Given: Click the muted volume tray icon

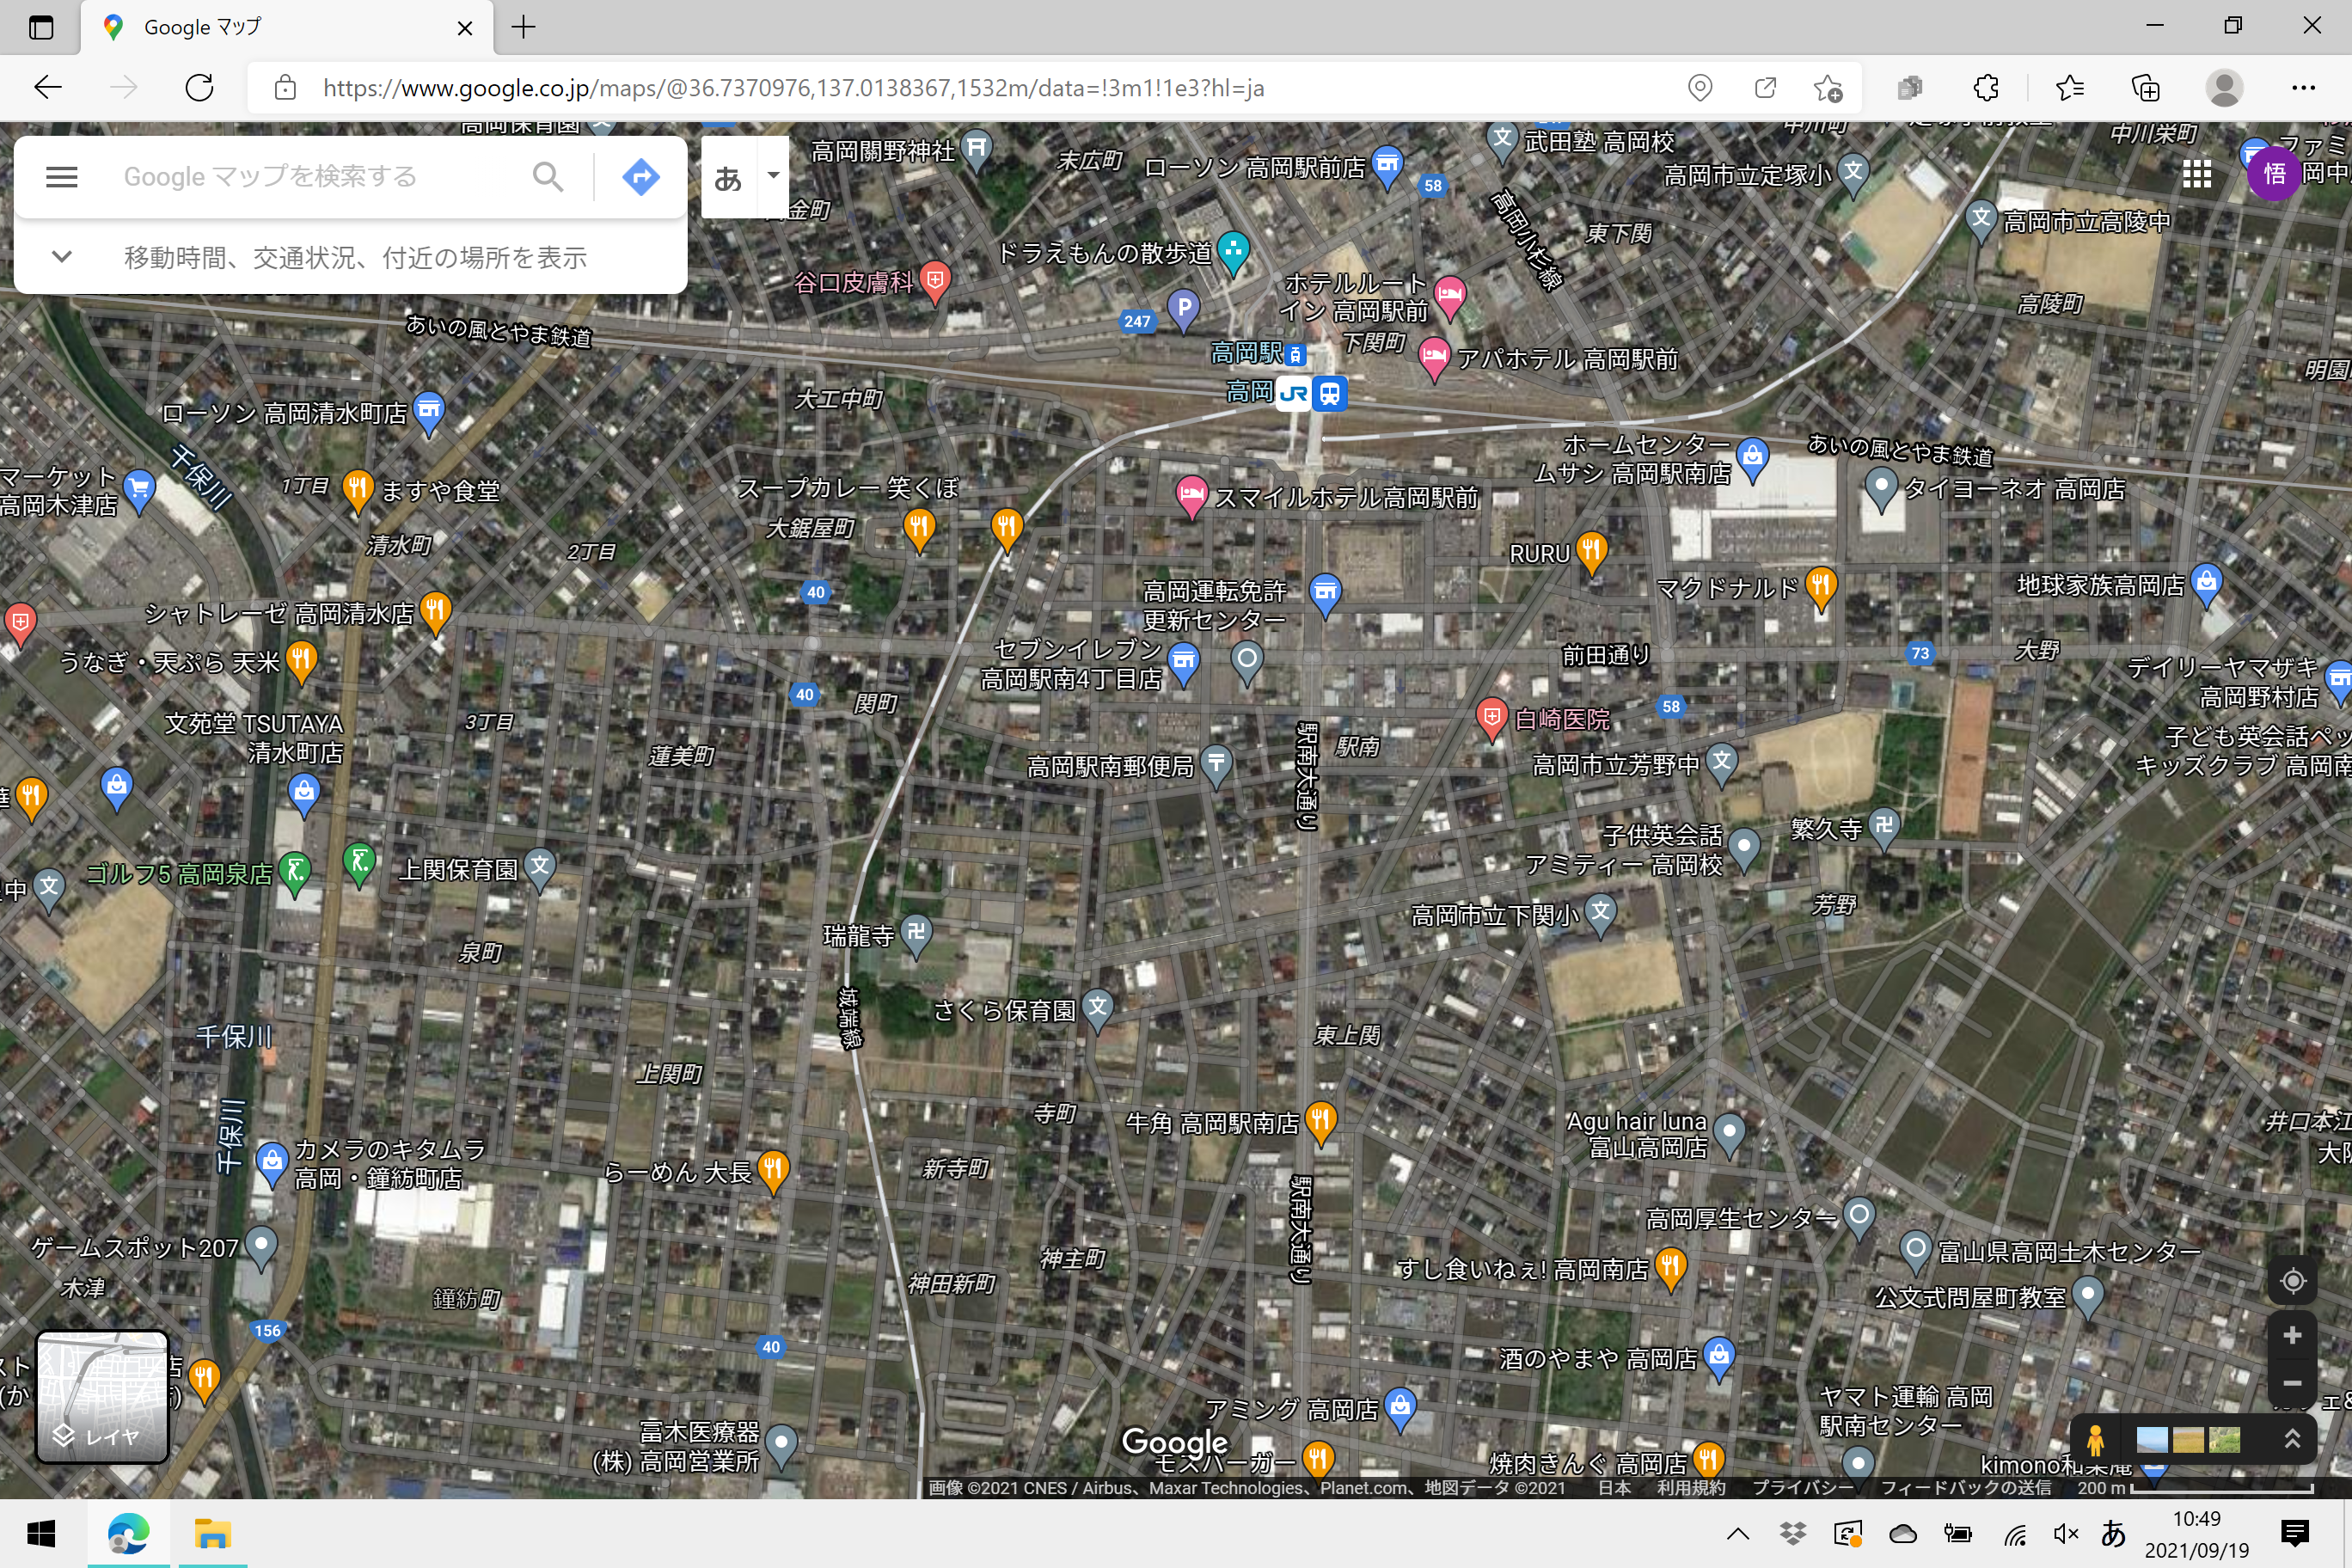Looking at the screenshot, I should pyautogui.click(x=2066, y=1534).
